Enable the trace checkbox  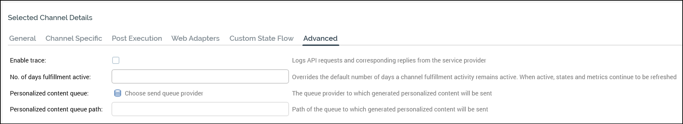[116, 60]
